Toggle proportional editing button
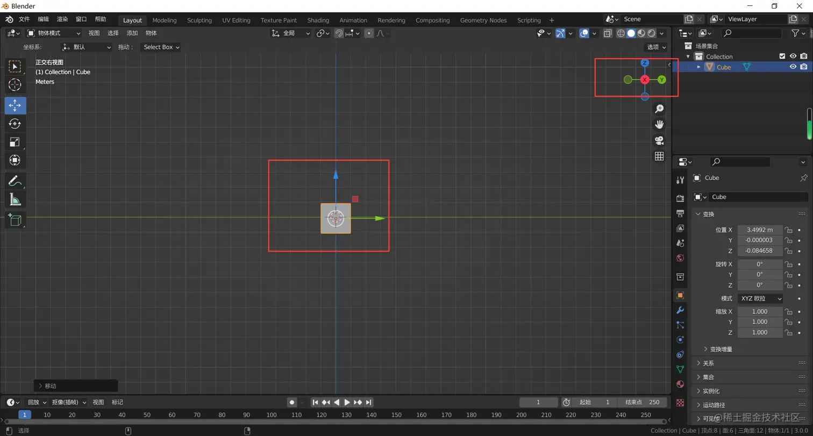Image resolution: width=813 pixels, height=436 pixels. (369, 33)
